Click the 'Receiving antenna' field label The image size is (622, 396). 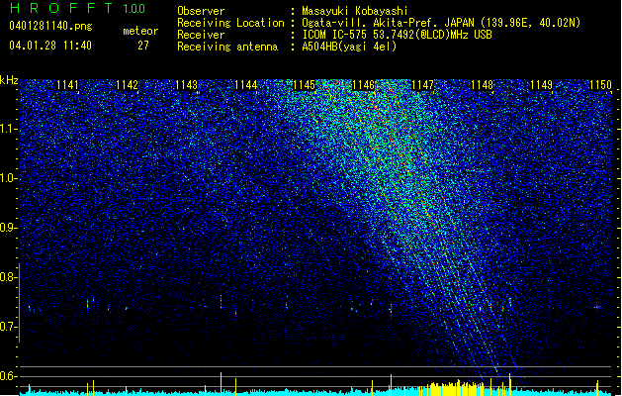tap(227, 47)
